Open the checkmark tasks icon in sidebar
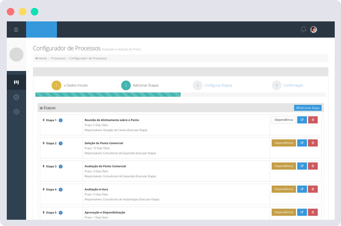The height and width of the screenshot is (226, 341). (x=16, y=97)
